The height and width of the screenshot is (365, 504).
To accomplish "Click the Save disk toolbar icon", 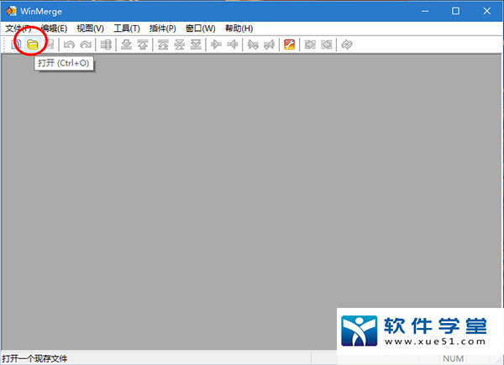I will (50, 44).
